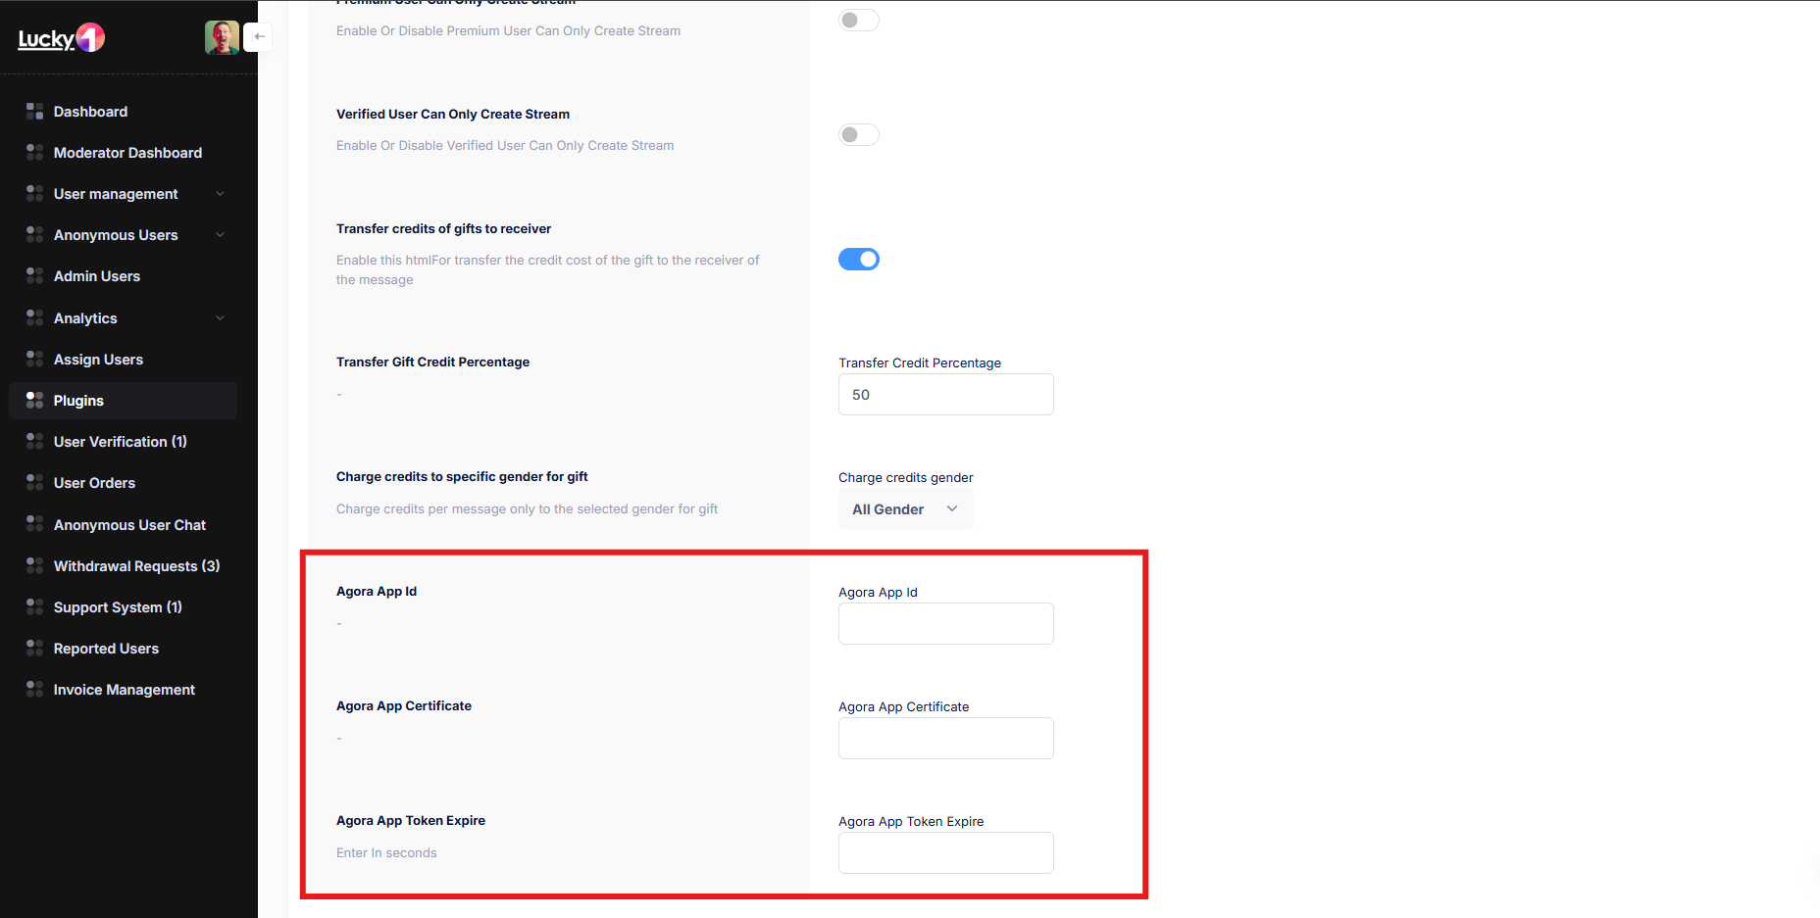Enable Verified User Can Only Create Stream
This screenshot has width=1820, height=918.
pyautogui.click(x=858, y=135)
